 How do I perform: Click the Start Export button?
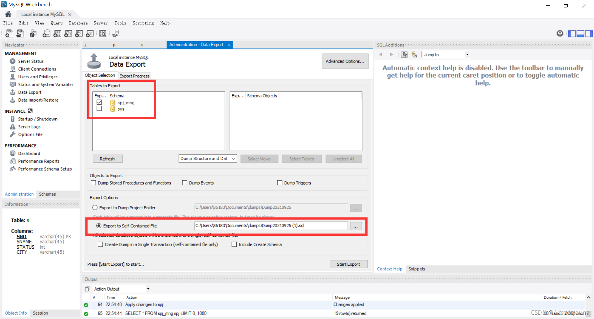coord(348,264)
